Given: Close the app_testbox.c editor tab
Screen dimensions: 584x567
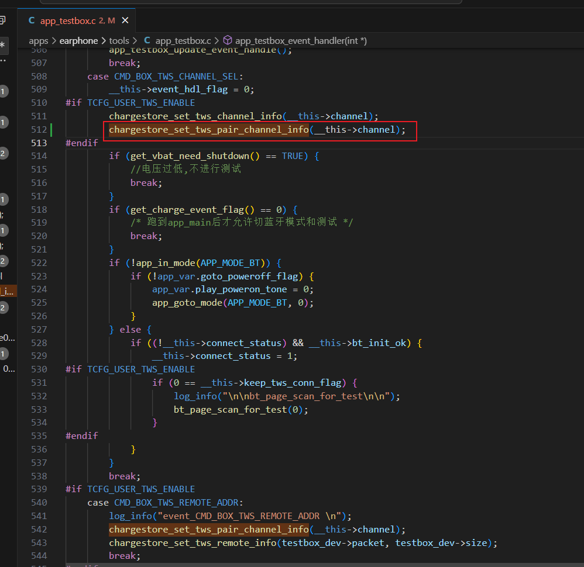Looking at the screenshot, I should click(125, 20).
